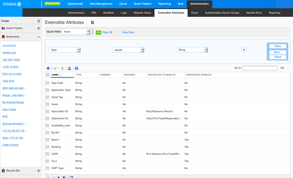Open the Quick Filter dropdown
293x178 pixels.
pyautogui.click(x=76, y=32)
